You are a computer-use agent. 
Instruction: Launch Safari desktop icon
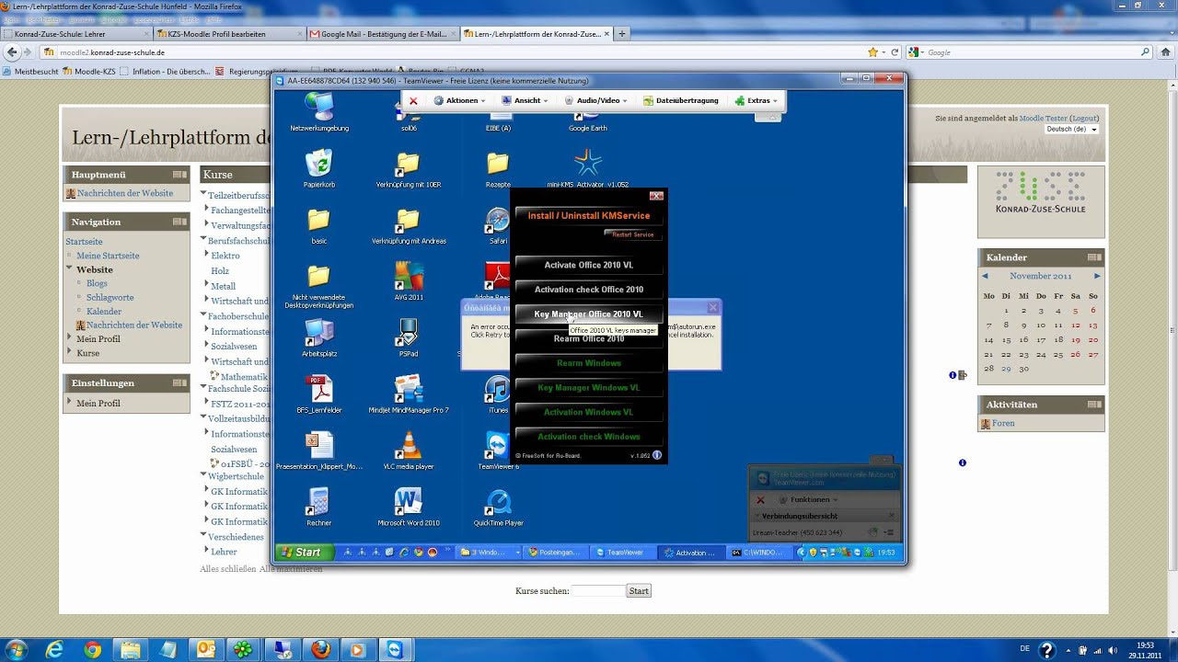[498, 221]
